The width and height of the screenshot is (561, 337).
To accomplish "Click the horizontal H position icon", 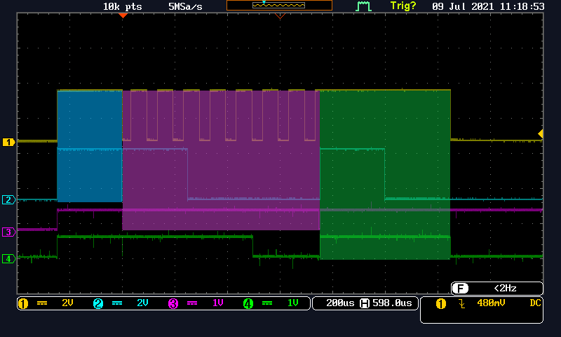I will pyautogui.click(x=364, y=303).
